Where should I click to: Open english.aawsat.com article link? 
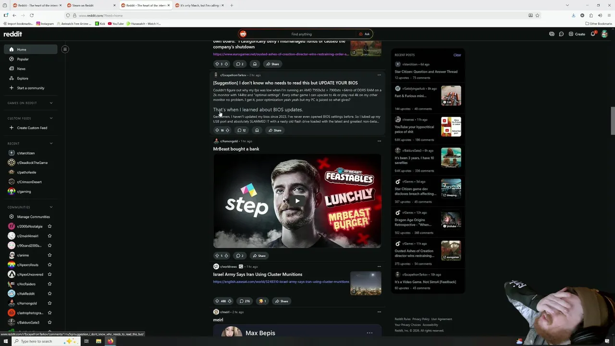click(x=281, y=282)
